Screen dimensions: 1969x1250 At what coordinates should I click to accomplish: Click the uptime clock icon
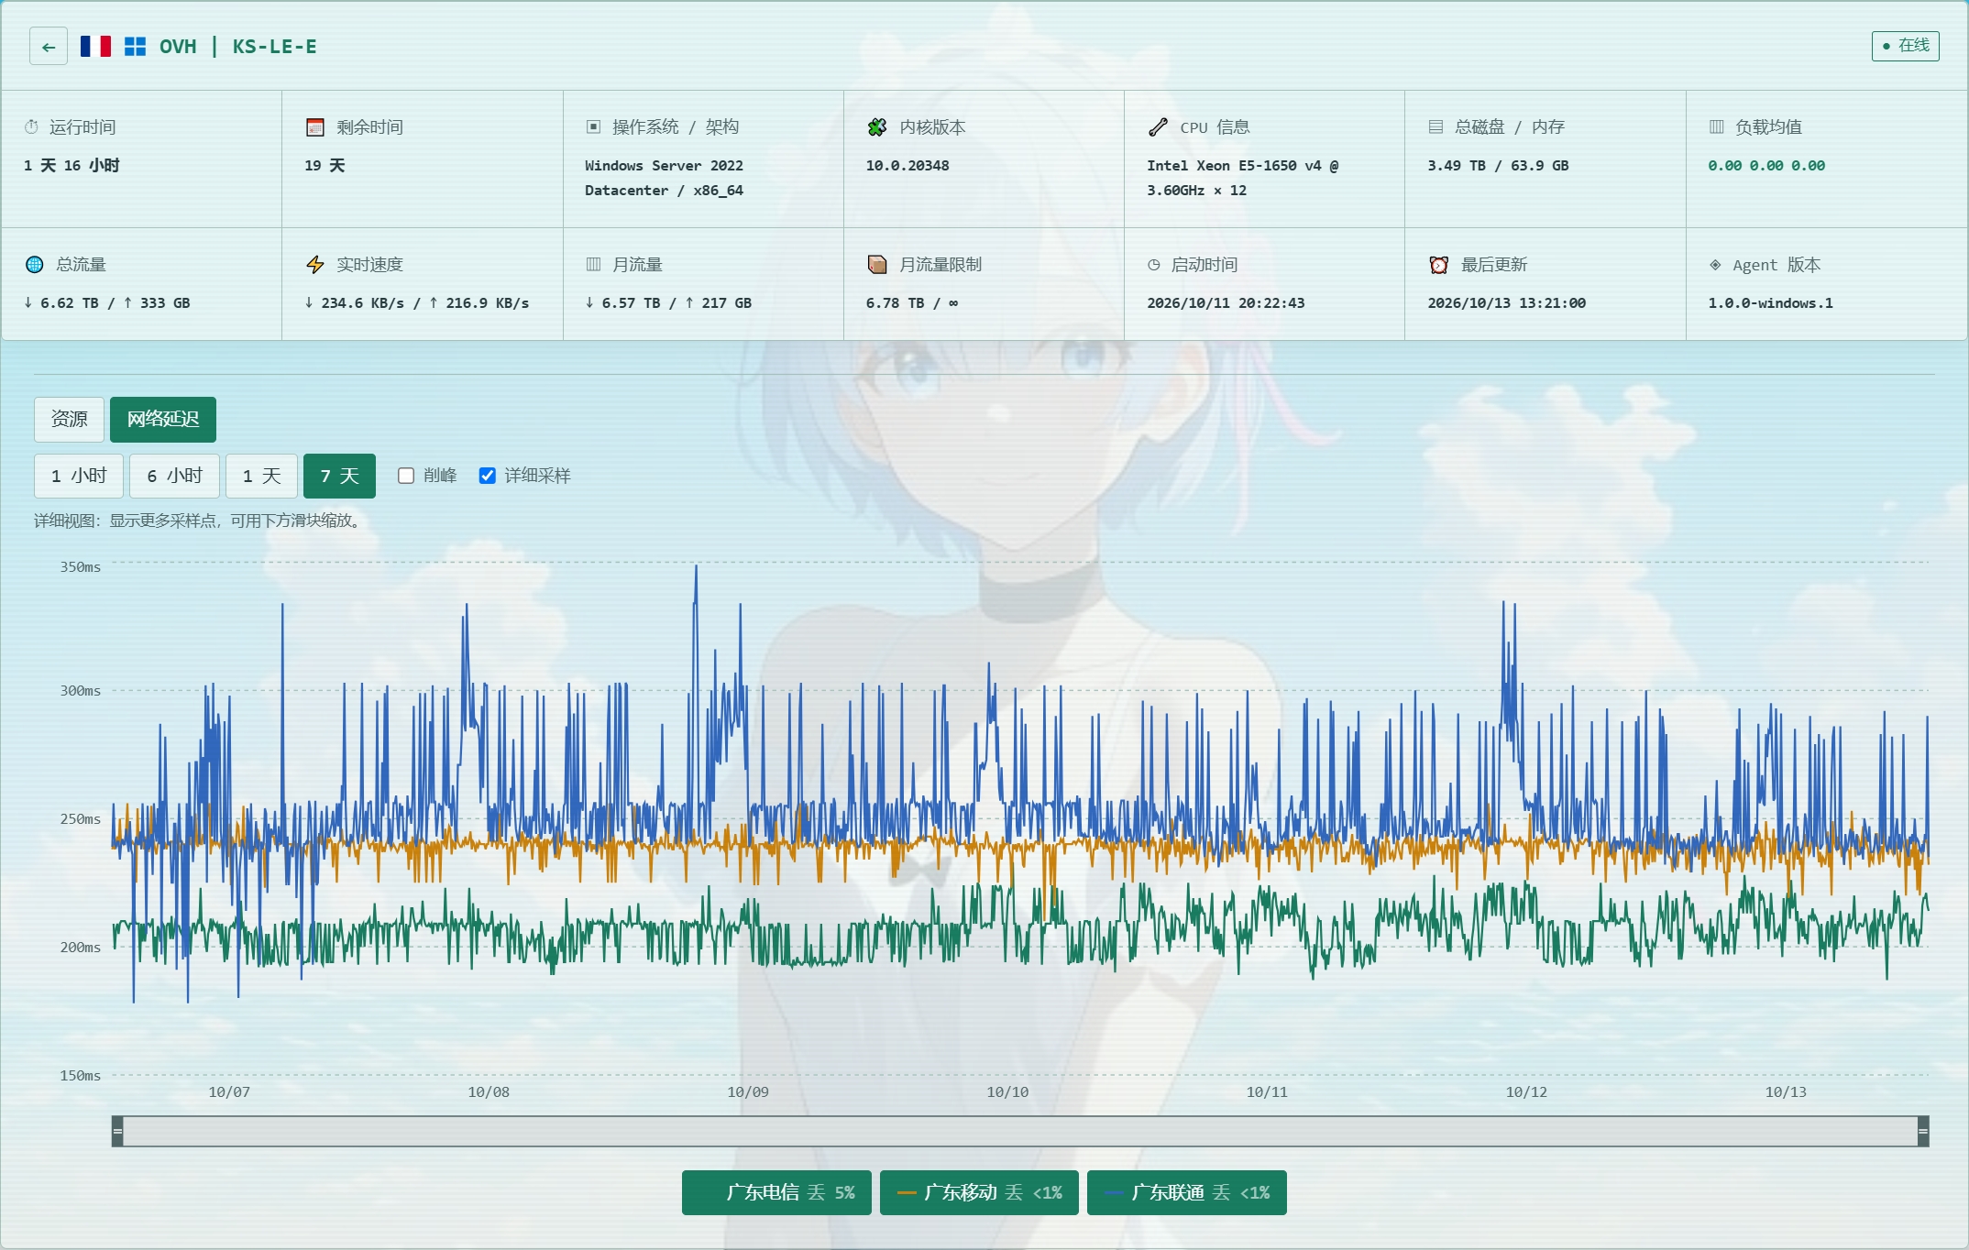coord(32,127)
